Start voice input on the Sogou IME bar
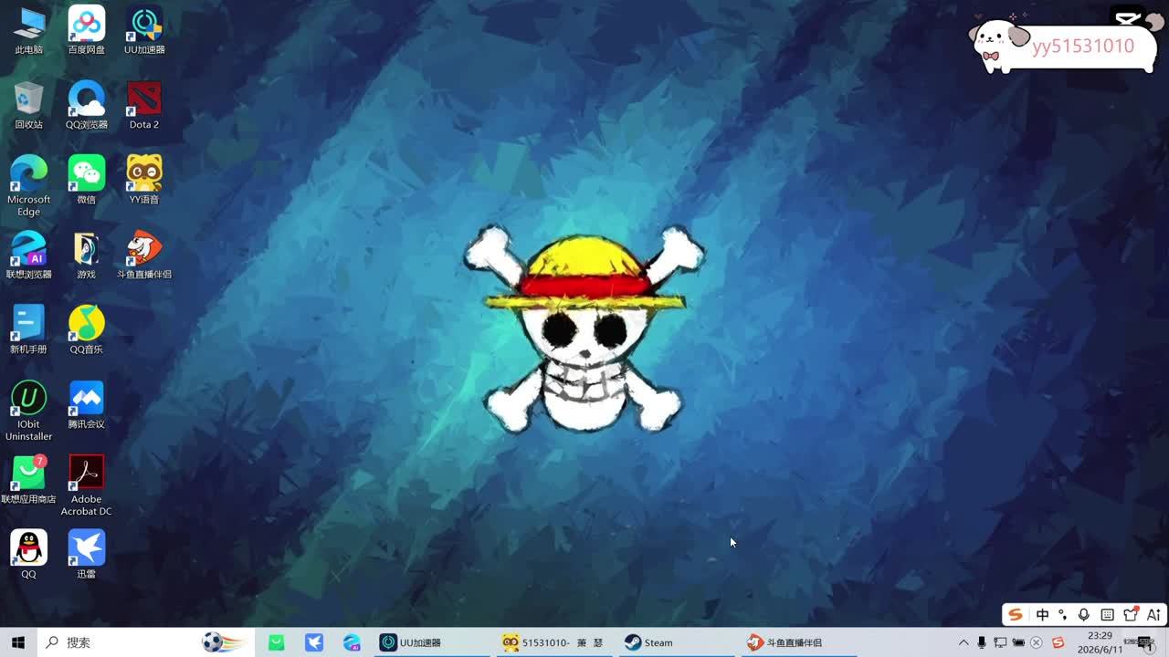Screen dimensions: 1169x657 [x=1084, y=615]
